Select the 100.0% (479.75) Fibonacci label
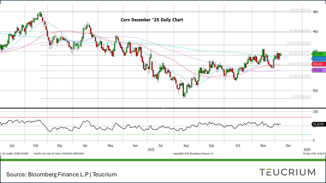Viewport: 326px width, 183px height. click(300, 10)
